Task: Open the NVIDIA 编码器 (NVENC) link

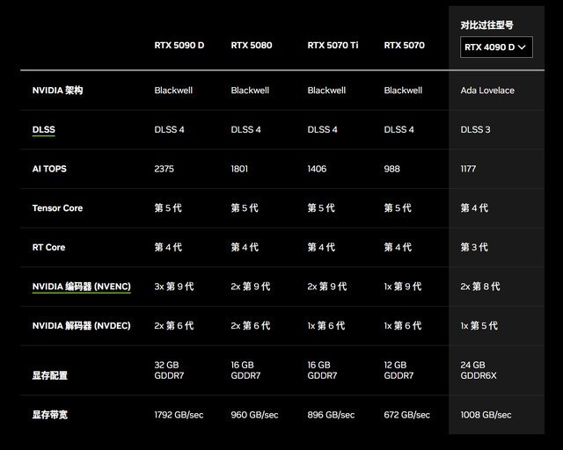Action: click(x=82, y=287)
